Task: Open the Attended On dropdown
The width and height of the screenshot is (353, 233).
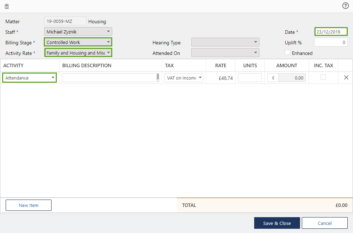Action: [225, 53]
